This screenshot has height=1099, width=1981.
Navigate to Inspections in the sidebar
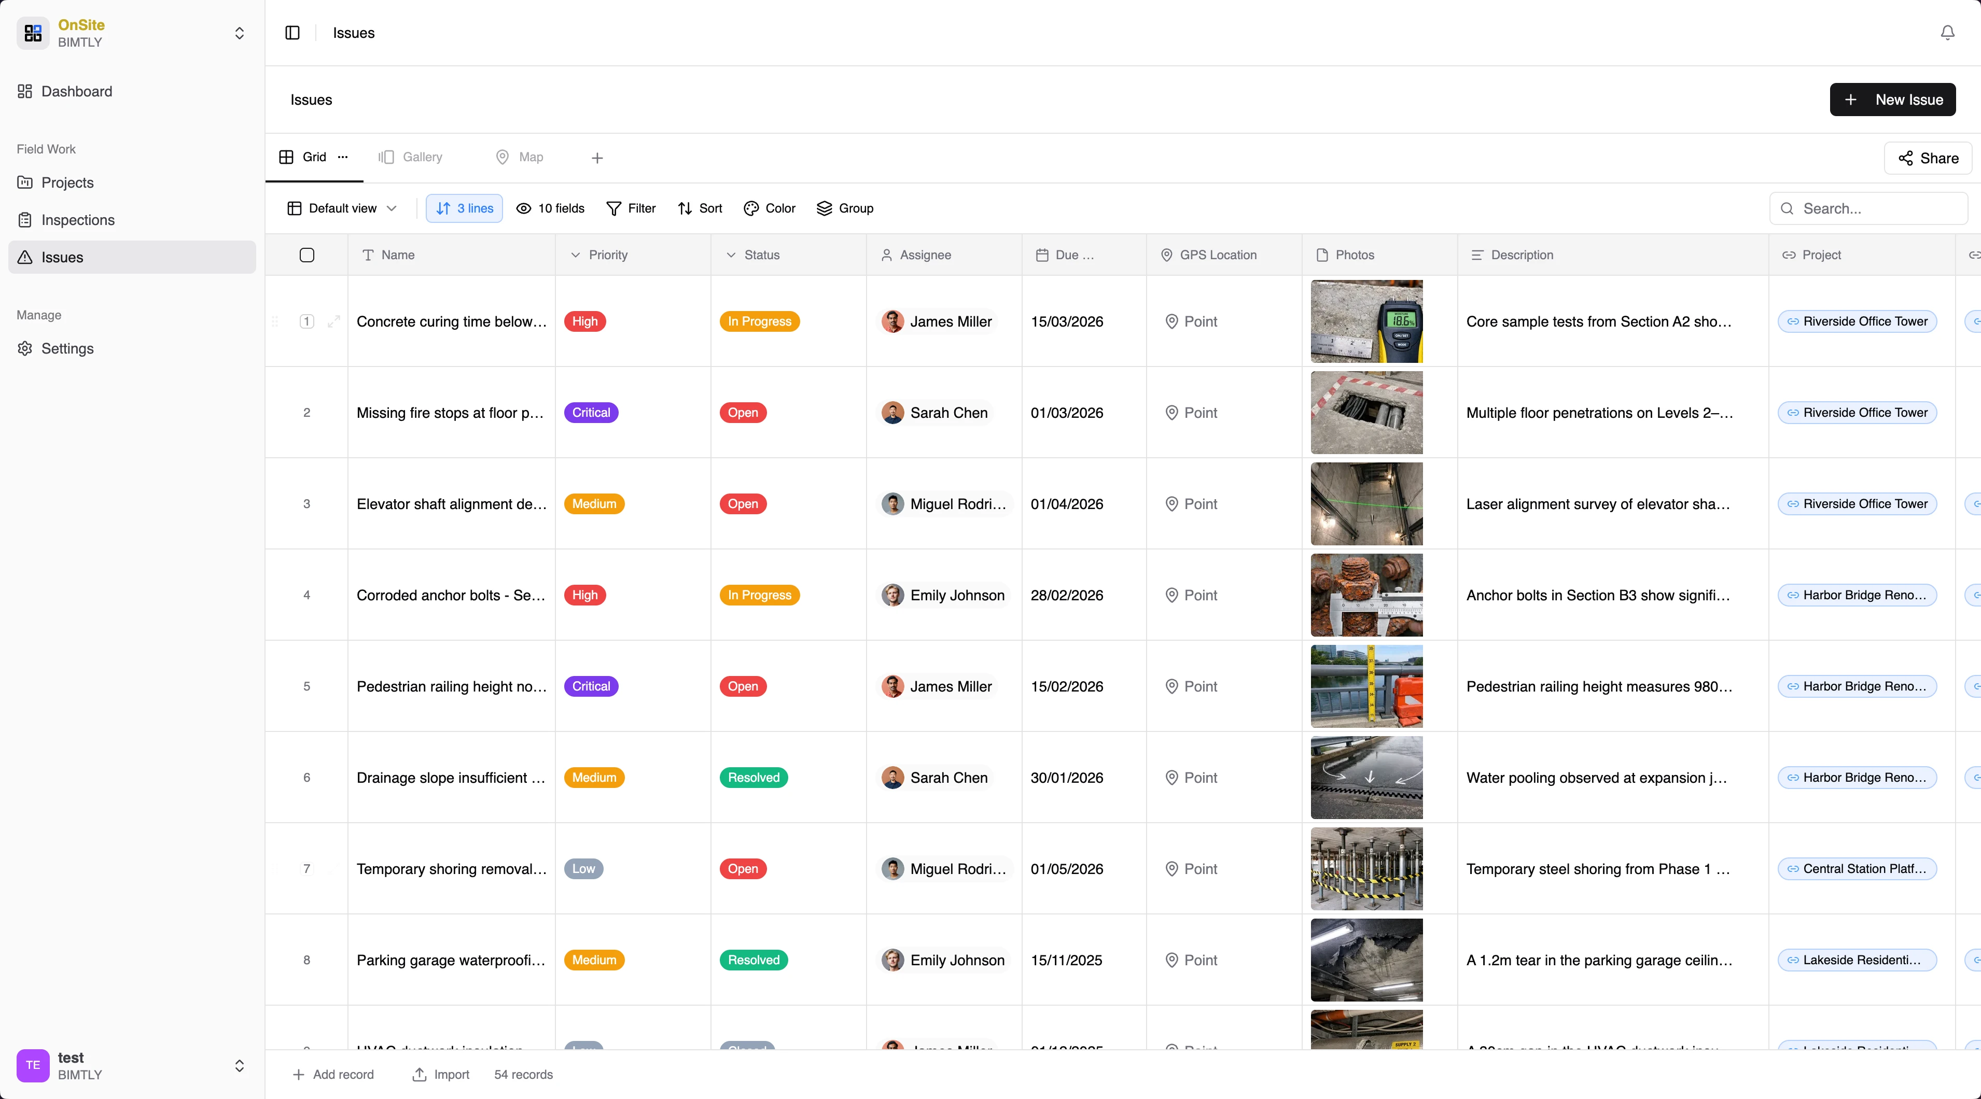pyautogui.click(x=77, y=220)
